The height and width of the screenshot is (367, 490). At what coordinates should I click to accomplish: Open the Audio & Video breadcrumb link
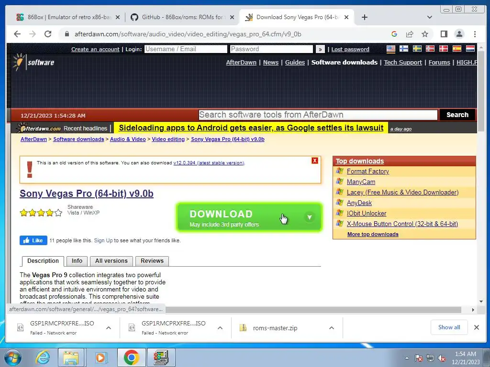click(128, 139)
